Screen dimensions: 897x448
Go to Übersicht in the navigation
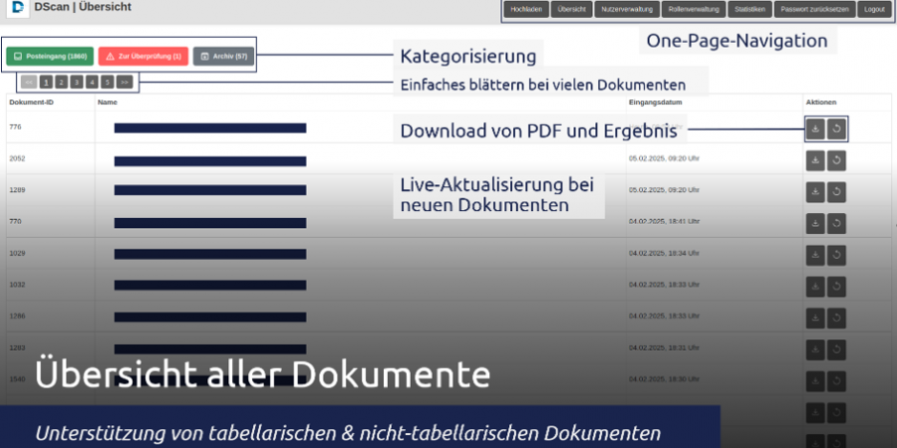(571, 10)
